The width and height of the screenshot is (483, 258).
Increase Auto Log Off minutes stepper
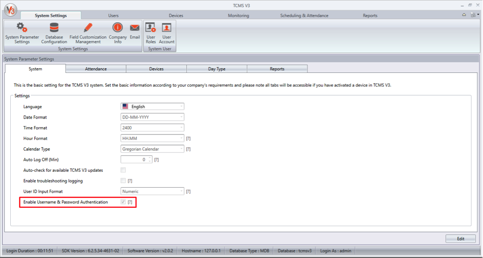tap(150, 158)
